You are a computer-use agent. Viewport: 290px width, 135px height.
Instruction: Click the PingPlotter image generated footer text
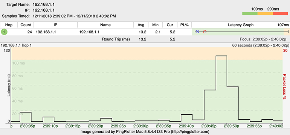pyautogui.click(x=145, y=132)
